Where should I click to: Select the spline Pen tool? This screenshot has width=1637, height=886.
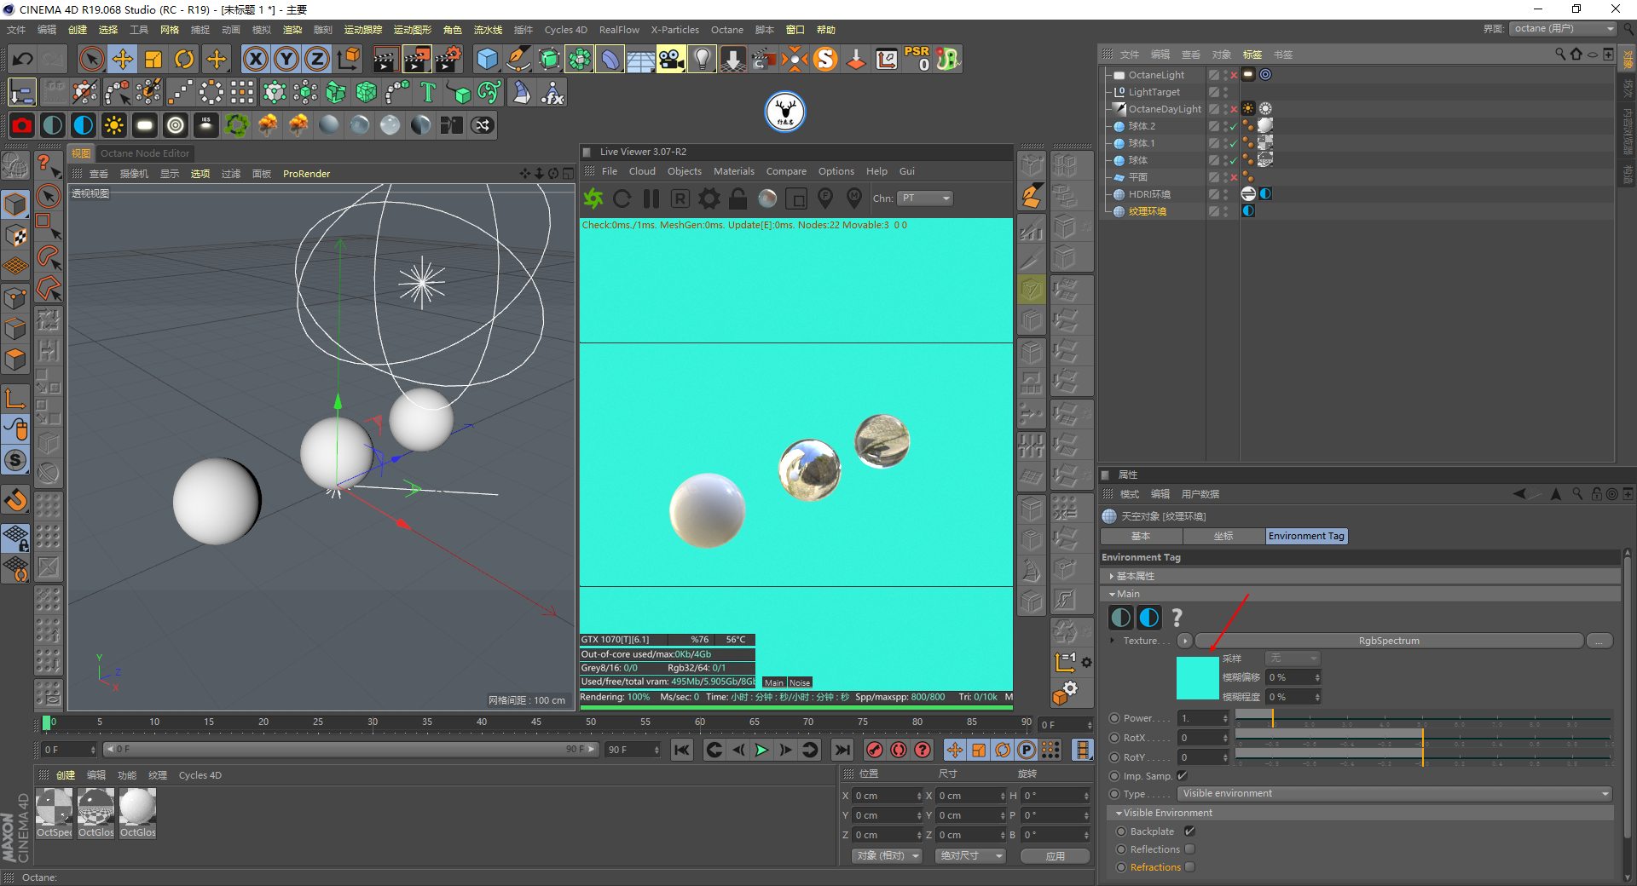coord(518,59)
